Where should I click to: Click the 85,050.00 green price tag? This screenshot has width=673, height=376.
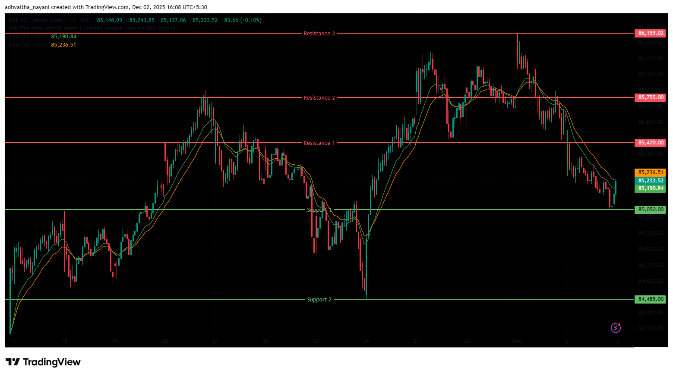pyautogui.click(x=650, y=210)
